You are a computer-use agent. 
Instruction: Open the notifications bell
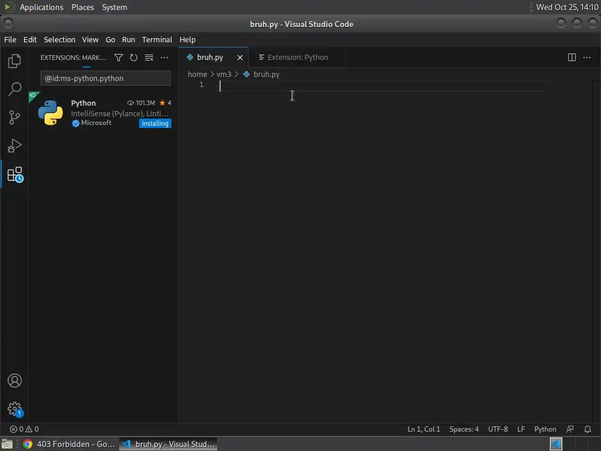tap(588, 429)
